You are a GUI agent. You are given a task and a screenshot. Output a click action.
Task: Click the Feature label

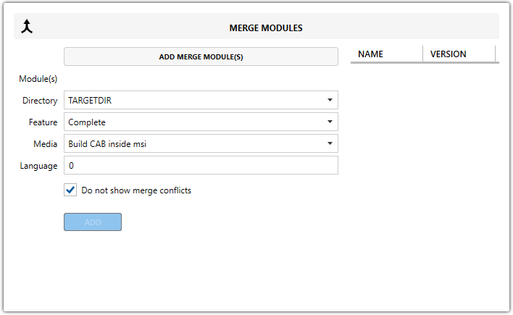pyautogui.click(x=43, y=122)
